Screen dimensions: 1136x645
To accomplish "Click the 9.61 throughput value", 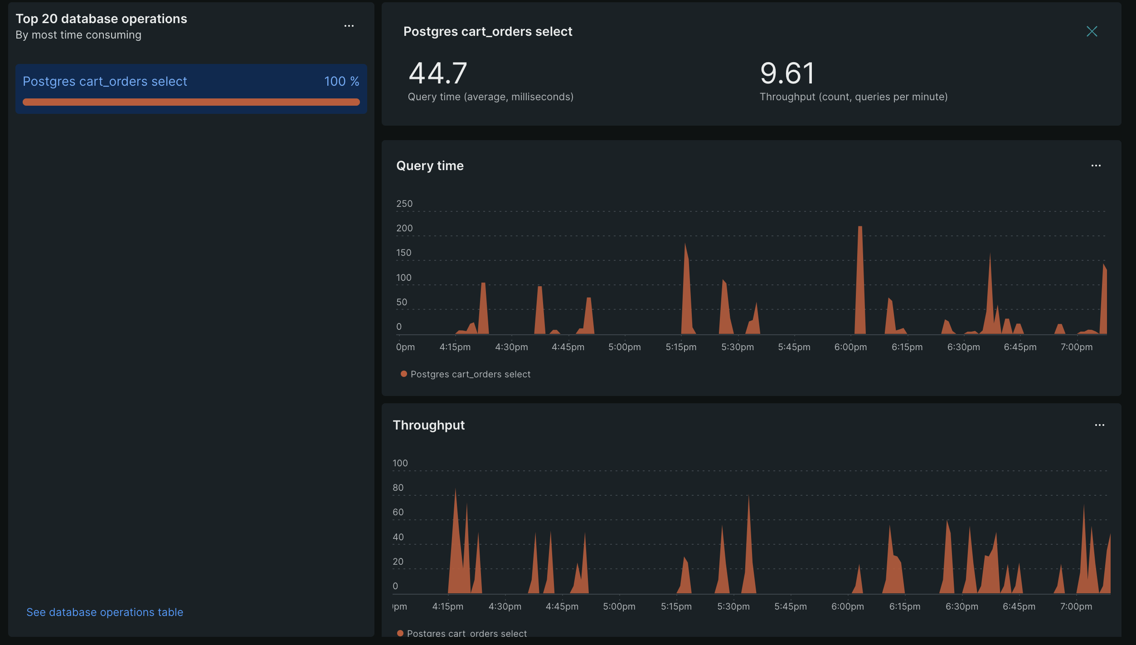I will click(x=787, y=73).
